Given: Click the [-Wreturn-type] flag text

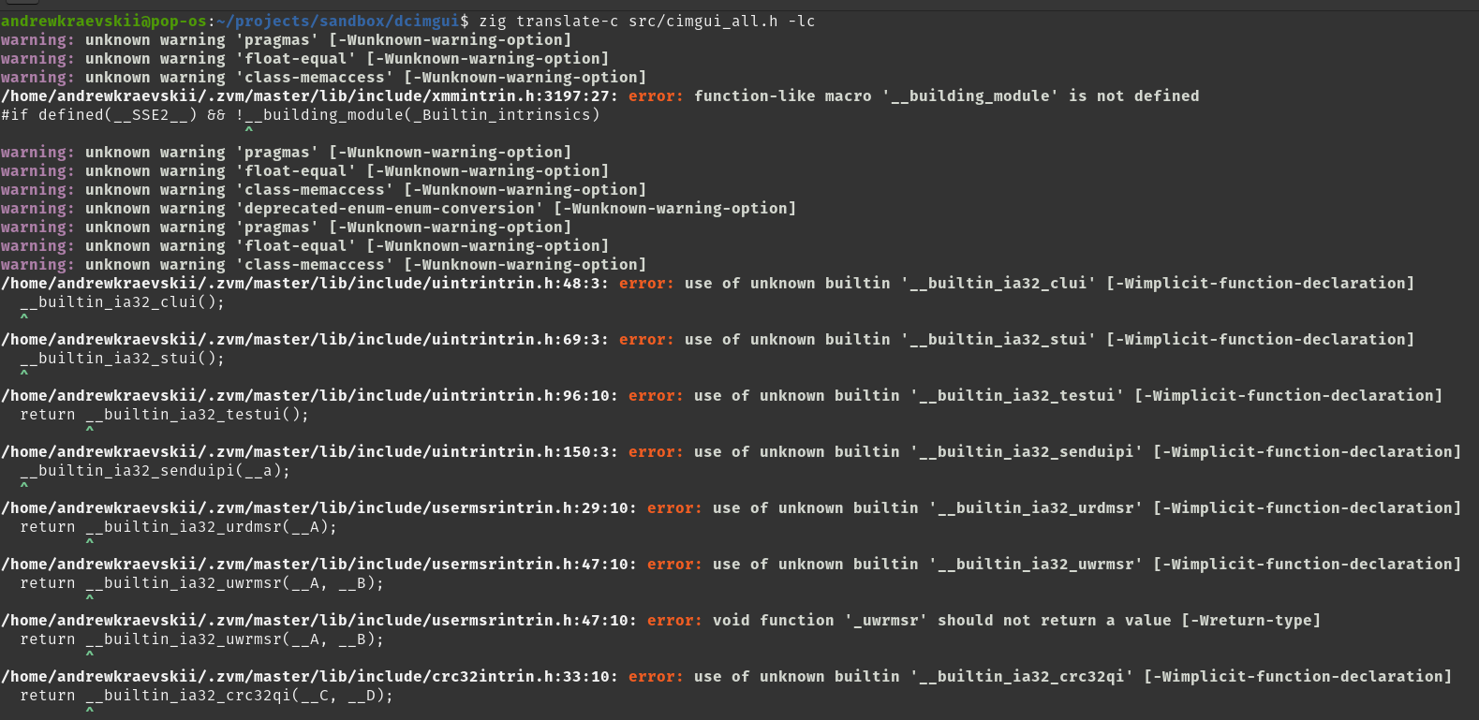Looking at the screenshot, I should (1250, 621).
